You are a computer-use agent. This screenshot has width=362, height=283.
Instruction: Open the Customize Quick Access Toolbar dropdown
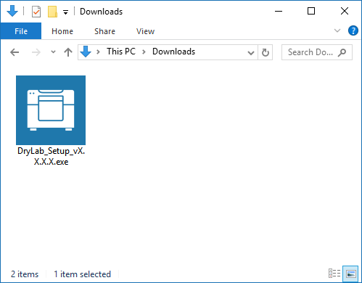pos(65,12)
